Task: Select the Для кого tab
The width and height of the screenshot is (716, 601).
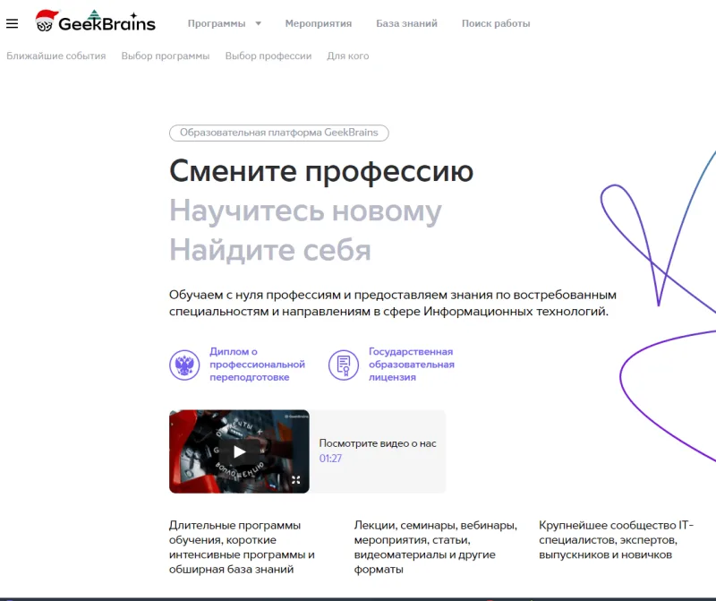Action: pyautogui.click(x=347, y=56)
